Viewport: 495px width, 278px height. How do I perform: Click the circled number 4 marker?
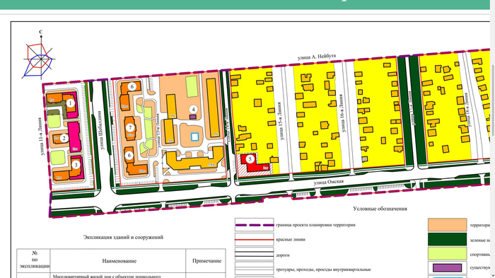[193, 110]
